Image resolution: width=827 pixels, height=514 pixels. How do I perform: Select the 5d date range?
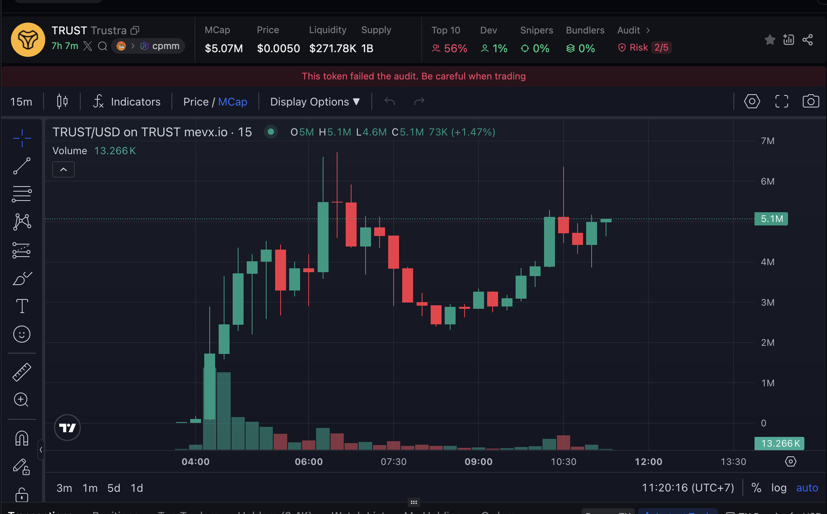point(114,488)
